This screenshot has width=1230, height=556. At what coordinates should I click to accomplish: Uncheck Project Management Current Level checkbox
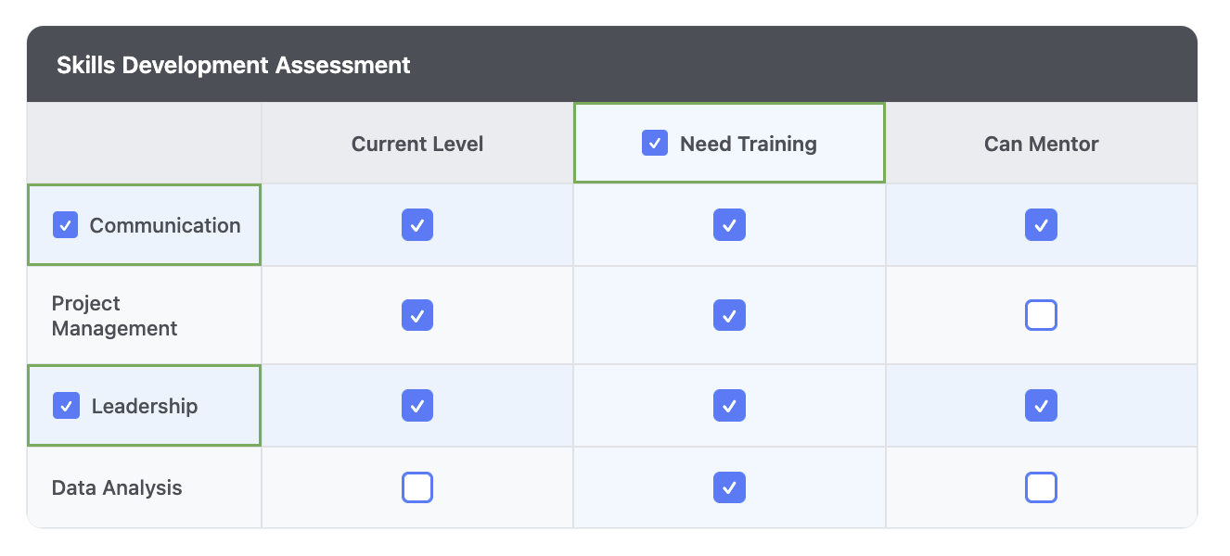coord(417,316)
